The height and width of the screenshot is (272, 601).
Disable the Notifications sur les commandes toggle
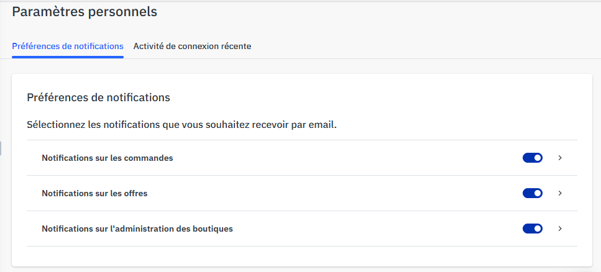[533, 158]
